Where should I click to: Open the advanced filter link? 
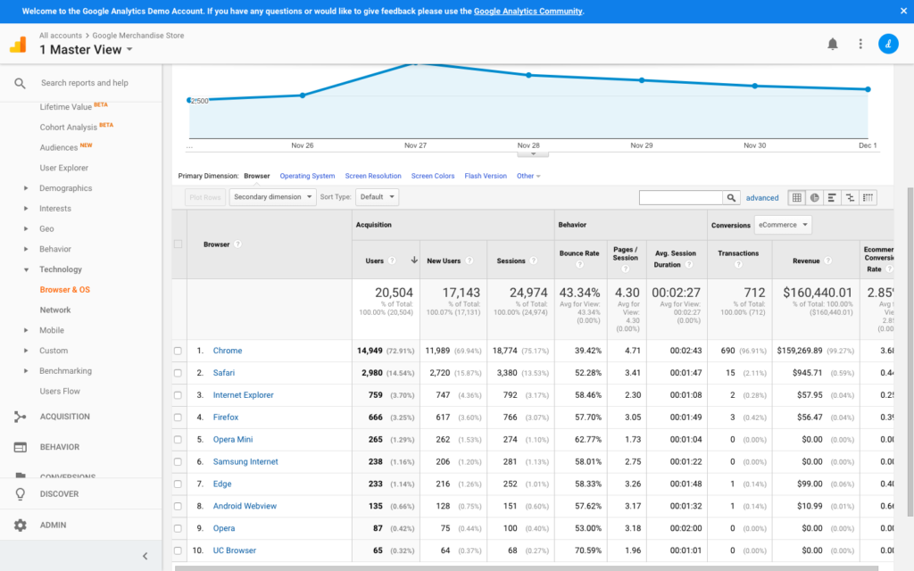[762, 198]
